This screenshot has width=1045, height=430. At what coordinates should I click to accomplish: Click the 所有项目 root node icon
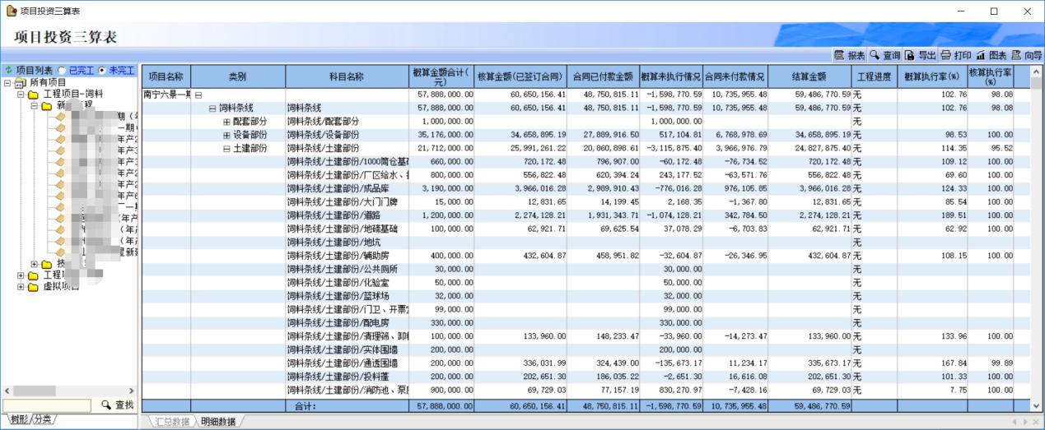click(x=21, y=83)
